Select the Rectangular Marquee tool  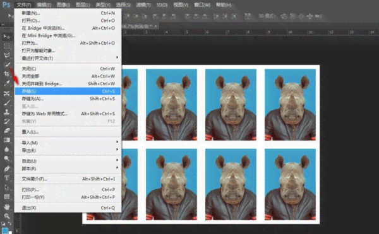click(x=6, y=46)
